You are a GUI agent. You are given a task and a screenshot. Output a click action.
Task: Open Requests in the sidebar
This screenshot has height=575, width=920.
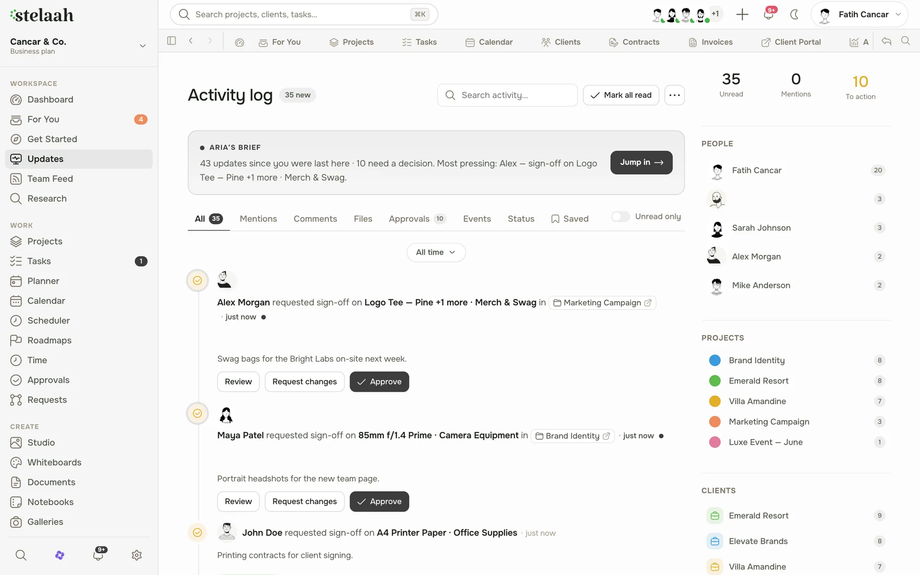coord(79,399)
